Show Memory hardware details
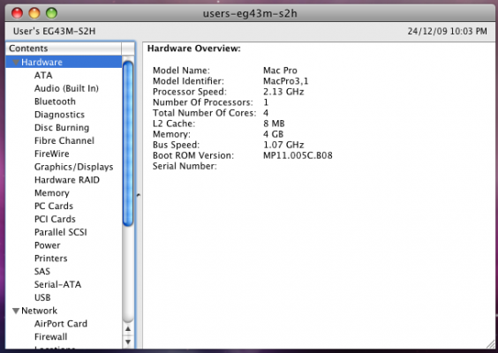This screenshot has height=353, width=498. [52, 193]
